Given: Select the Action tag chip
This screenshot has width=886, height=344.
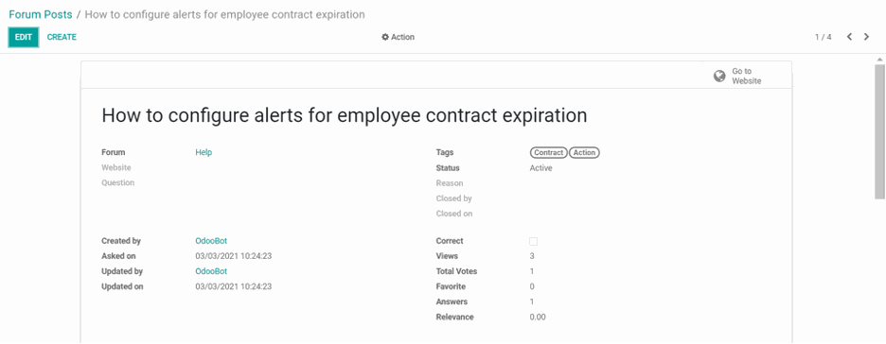Looking at the screenshot, I should pyautogui.click(x=584, y=153).
